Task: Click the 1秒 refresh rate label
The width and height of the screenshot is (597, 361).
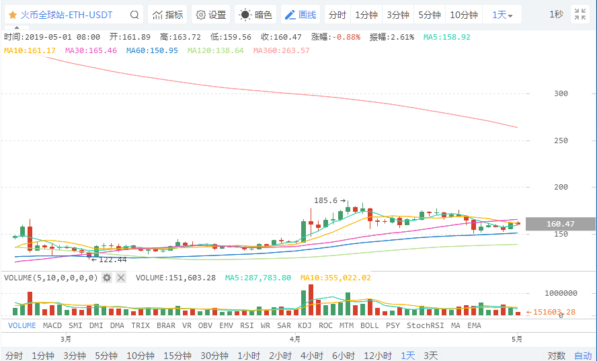Action: tap(556, 15)
